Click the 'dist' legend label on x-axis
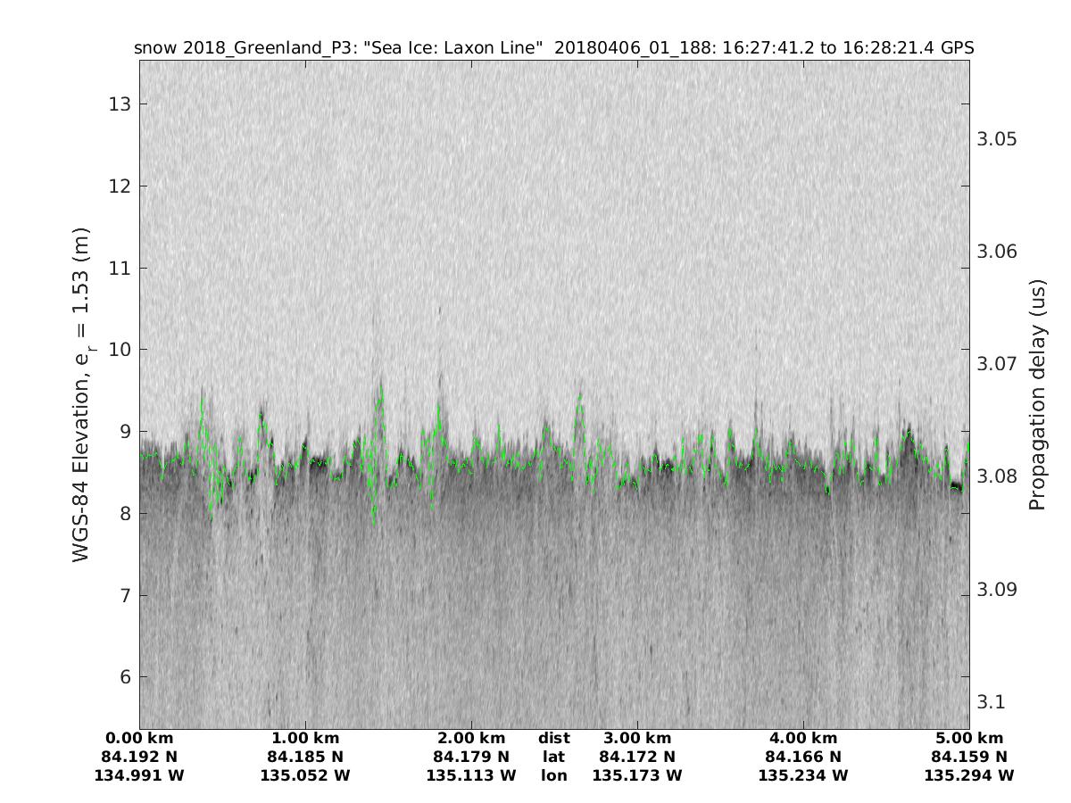This screenshot has height=803, width=1071. [x=553, y=738]
